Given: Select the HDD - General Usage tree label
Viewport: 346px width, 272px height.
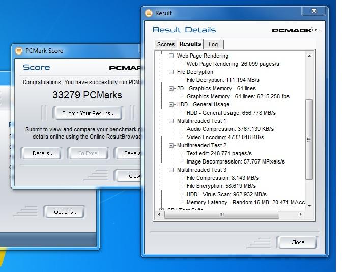Looking at the screenshot, I should [203, 105].
